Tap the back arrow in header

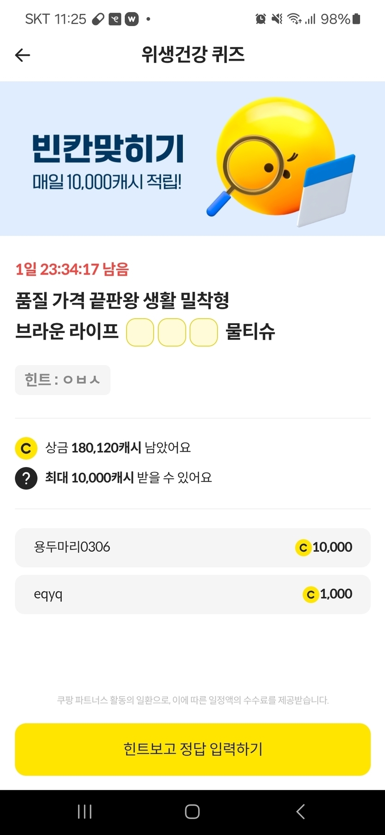click(x=22, y=55)
